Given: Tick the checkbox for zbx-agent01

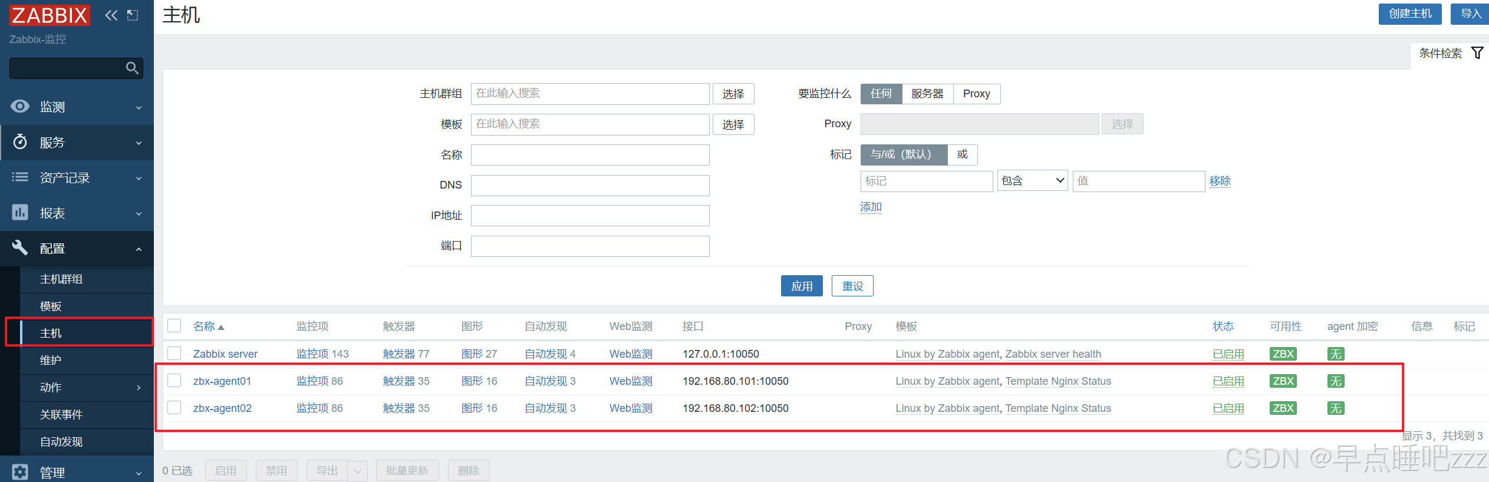Looking at the screenshot, I should coord(174,381).
